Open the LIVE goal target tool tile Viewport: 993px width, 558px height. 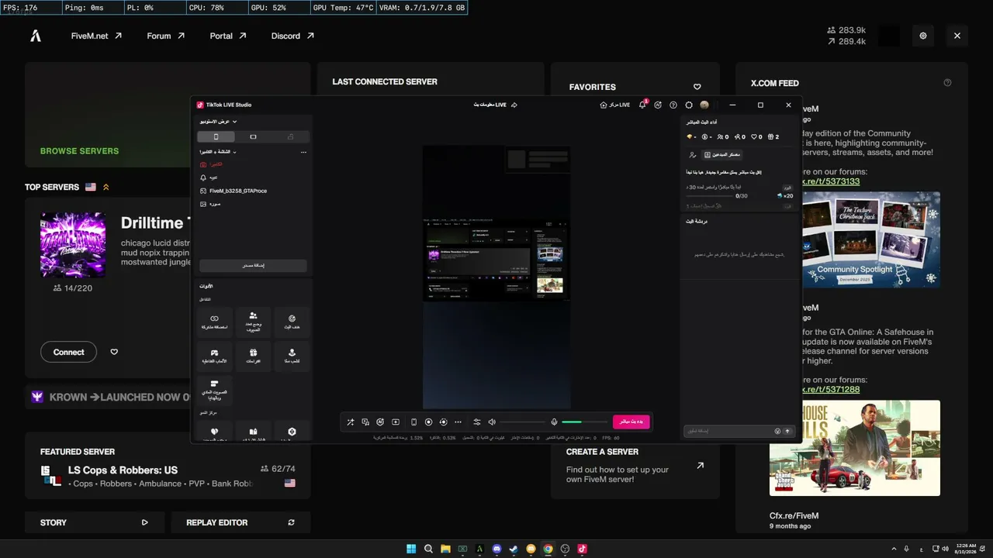pyautogui.click(x=292, y=321)
